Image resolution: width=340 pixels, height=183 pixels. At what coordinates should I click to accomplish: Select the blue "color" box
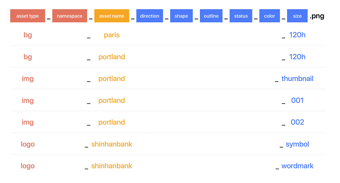tap(270, 16)
